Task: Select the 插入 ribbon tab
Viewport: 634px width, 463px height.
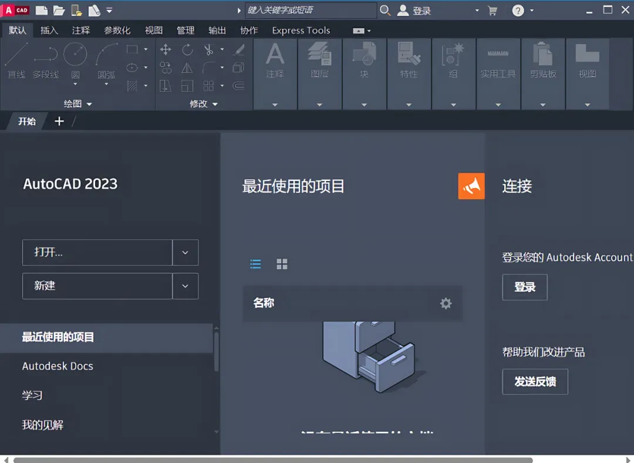Action: (x=49, y=31)
